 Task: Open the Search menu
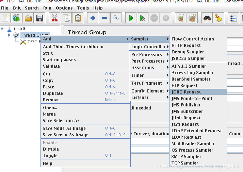[32, 8]
